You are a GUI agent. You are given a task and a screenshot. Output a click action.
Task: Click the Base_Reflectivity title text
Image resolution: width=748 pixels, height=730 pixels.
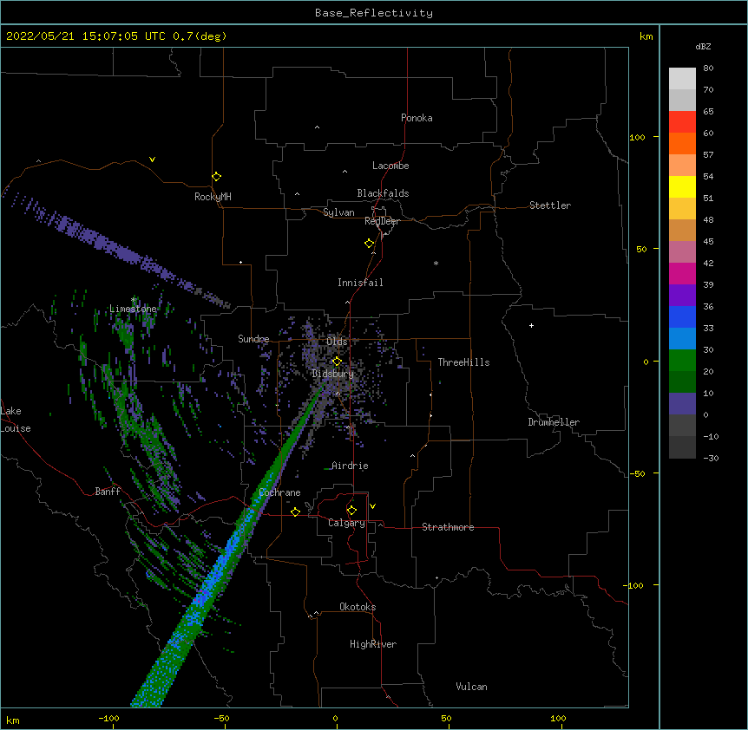(x=374, y=13)
